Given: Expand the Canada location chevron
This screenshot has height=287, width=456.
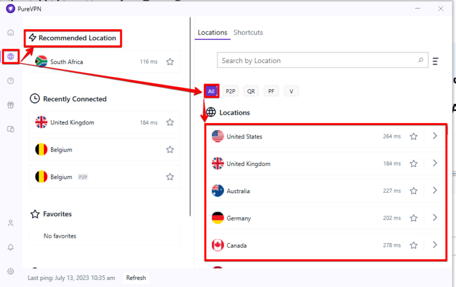Looking at the screenshot, I should click(435, 245).
